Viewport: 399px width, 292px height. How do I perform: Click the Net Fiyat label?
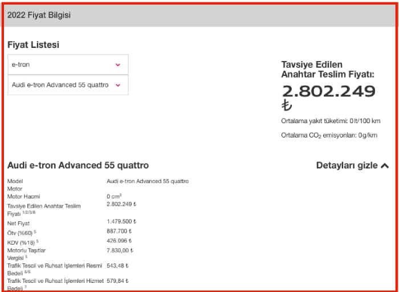click(x=18, y=223)
